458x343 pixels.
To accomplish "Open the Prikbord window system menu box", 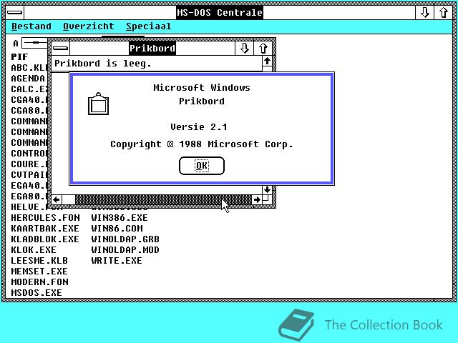I will 60,48.
